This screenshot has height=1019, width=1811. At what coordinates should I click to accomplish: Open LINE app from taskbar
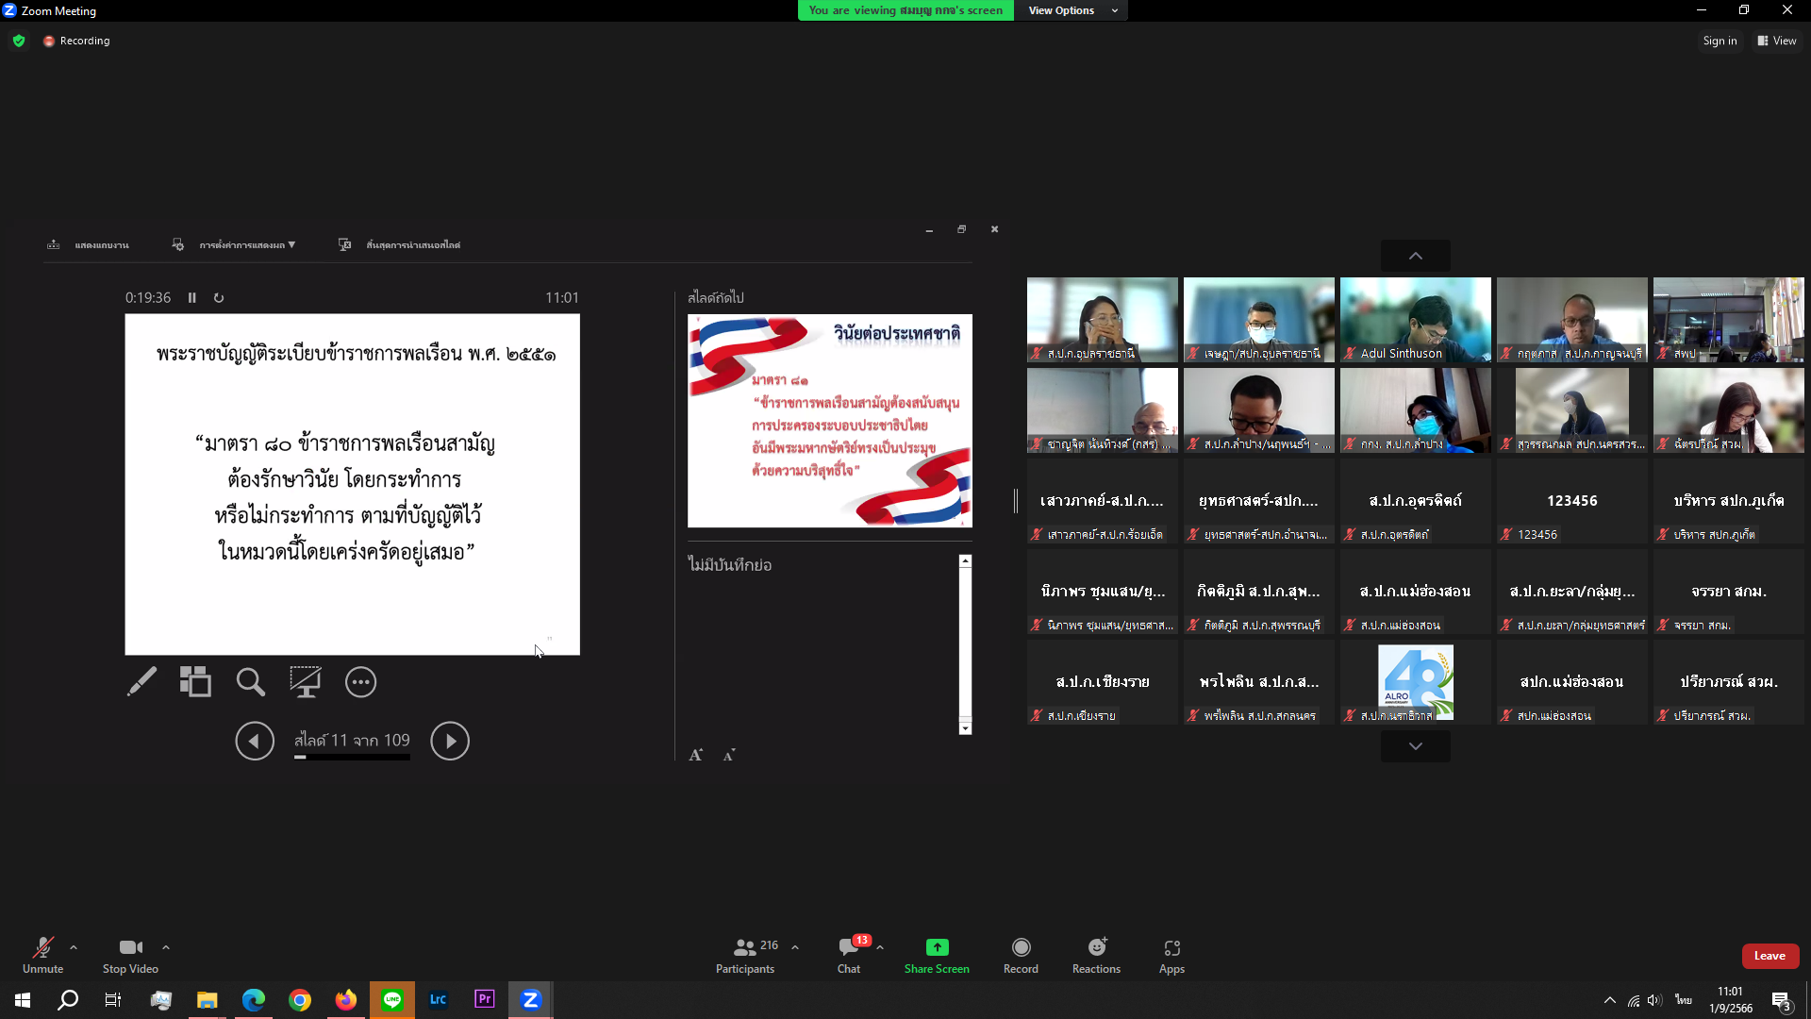391,1000
